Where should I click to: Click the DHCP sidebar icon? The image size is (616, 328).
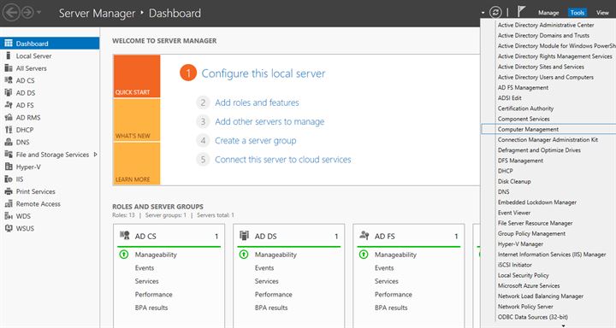coord(9,130)
